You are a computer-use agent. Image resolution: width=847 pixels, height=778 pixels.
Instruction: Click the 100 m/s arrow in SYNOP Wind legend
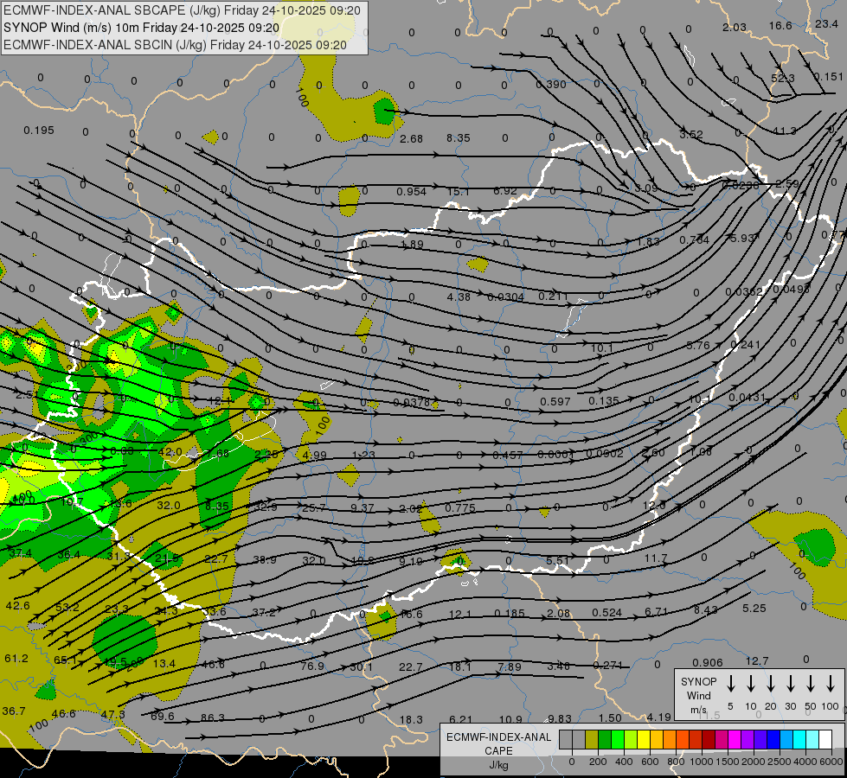click(x=831, y=684)
